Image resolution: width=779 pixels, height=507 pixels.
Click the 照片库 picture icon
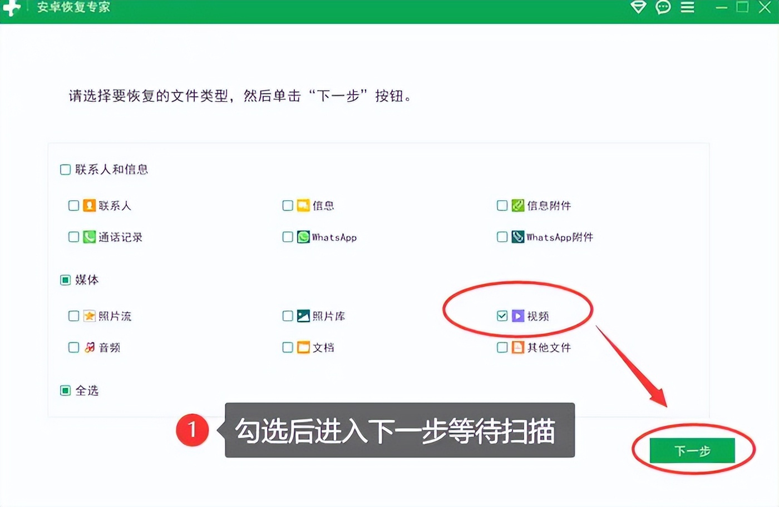[303, 316]
